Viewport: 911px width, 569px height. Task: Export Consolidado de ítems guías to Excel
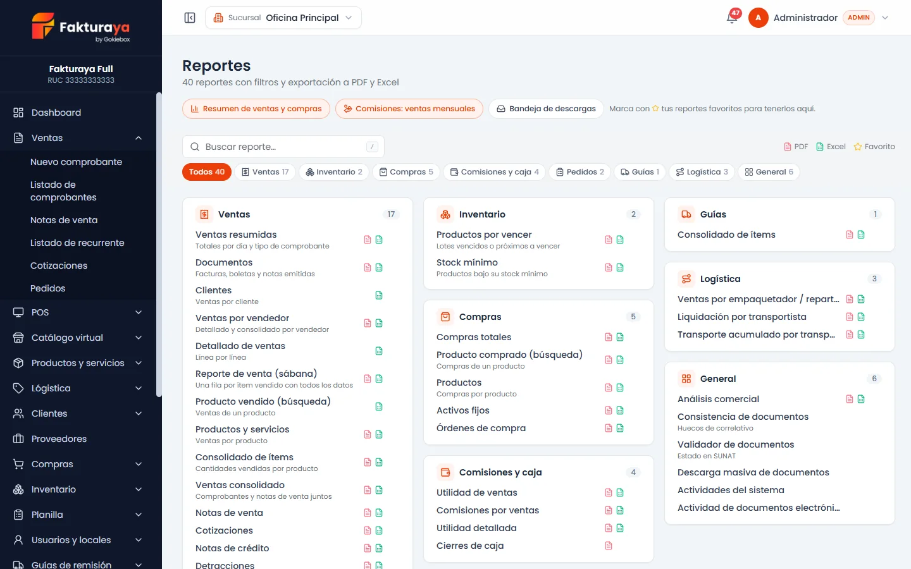click(861, 235)
